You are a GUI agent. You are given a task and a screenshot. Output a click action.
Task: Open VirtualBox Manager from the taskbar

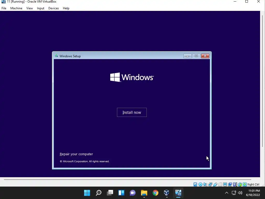coord(167,193)
